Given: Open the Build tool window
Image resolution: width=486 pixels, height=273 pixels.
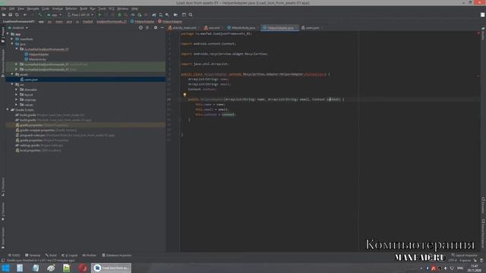Looking at the screenshot, I should 51,256.
